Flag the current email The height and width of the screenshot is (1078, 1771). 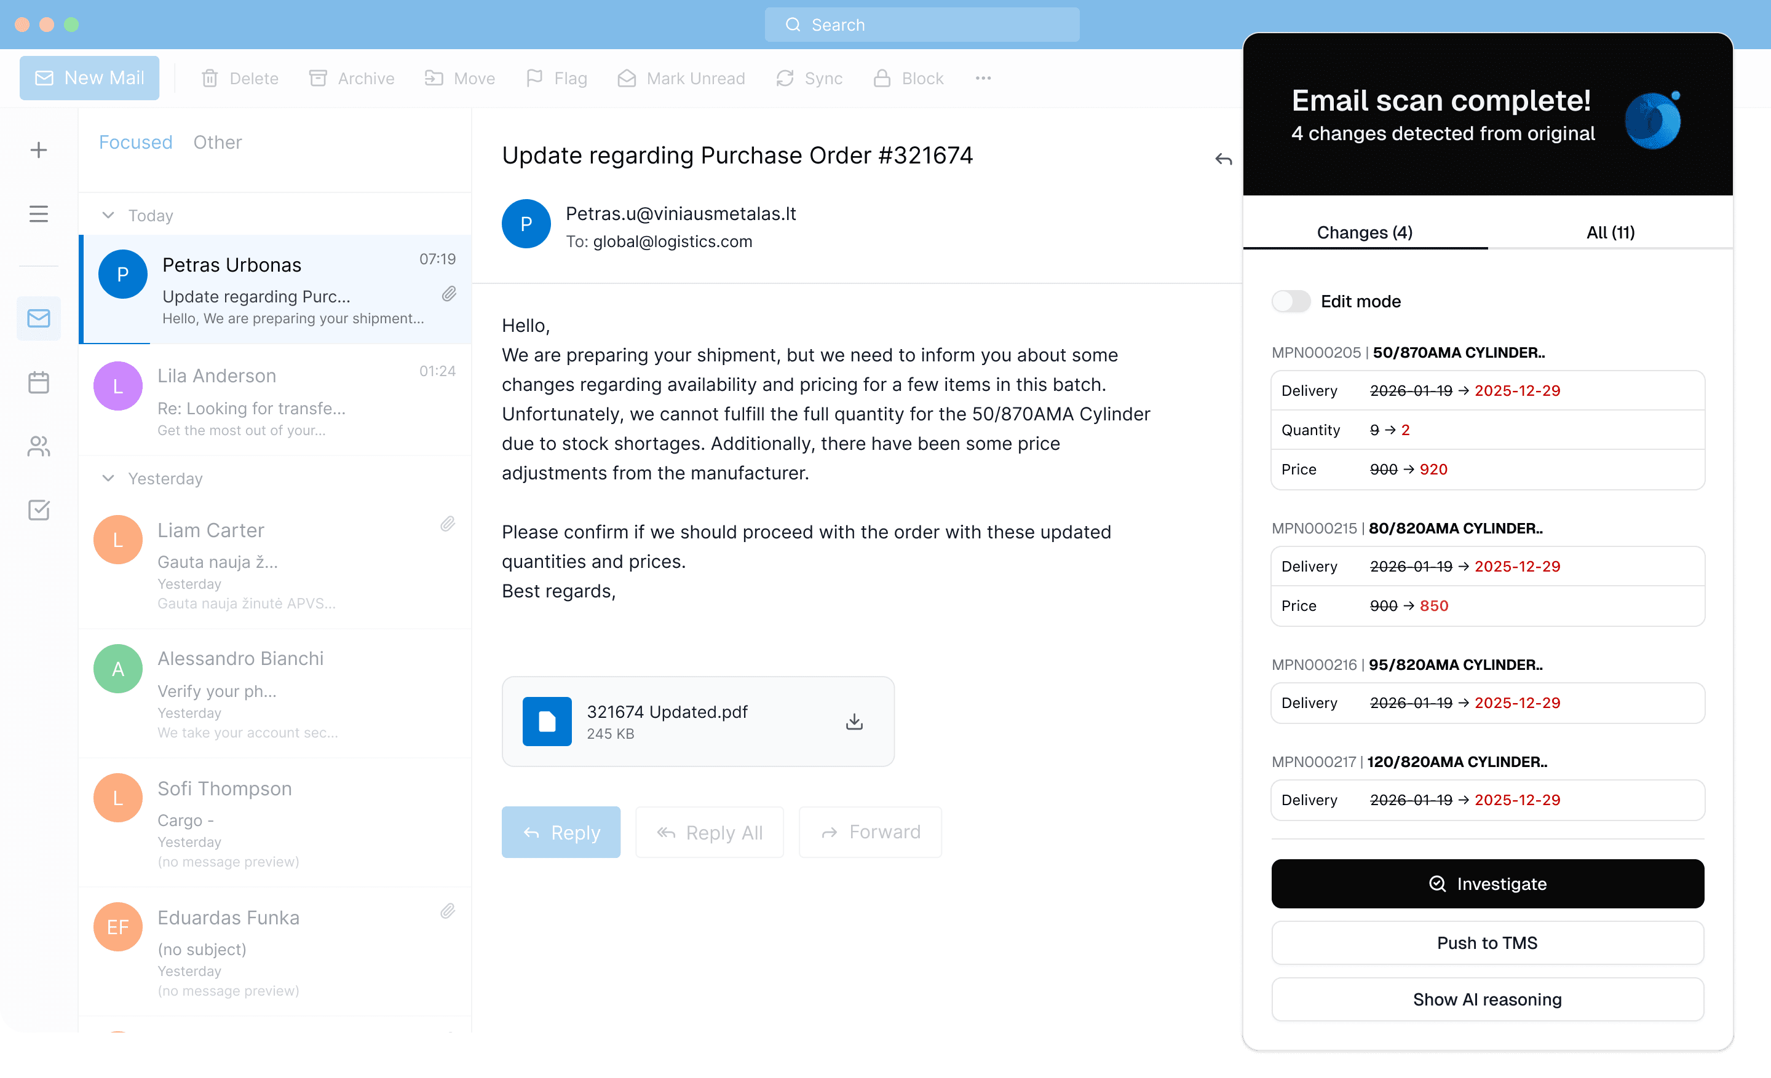(x=557, y=78)
